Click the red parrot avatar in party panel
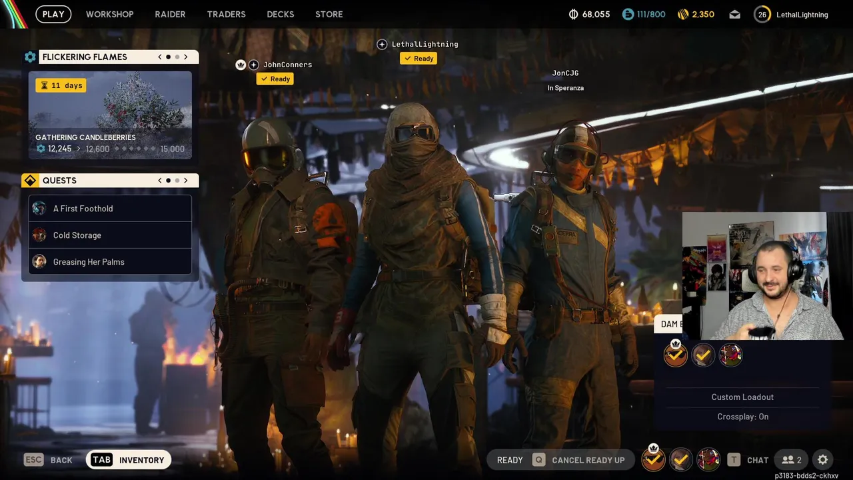The width and height of the screenshot is (853, 480). pyautogui.click(x=730, y=355)
